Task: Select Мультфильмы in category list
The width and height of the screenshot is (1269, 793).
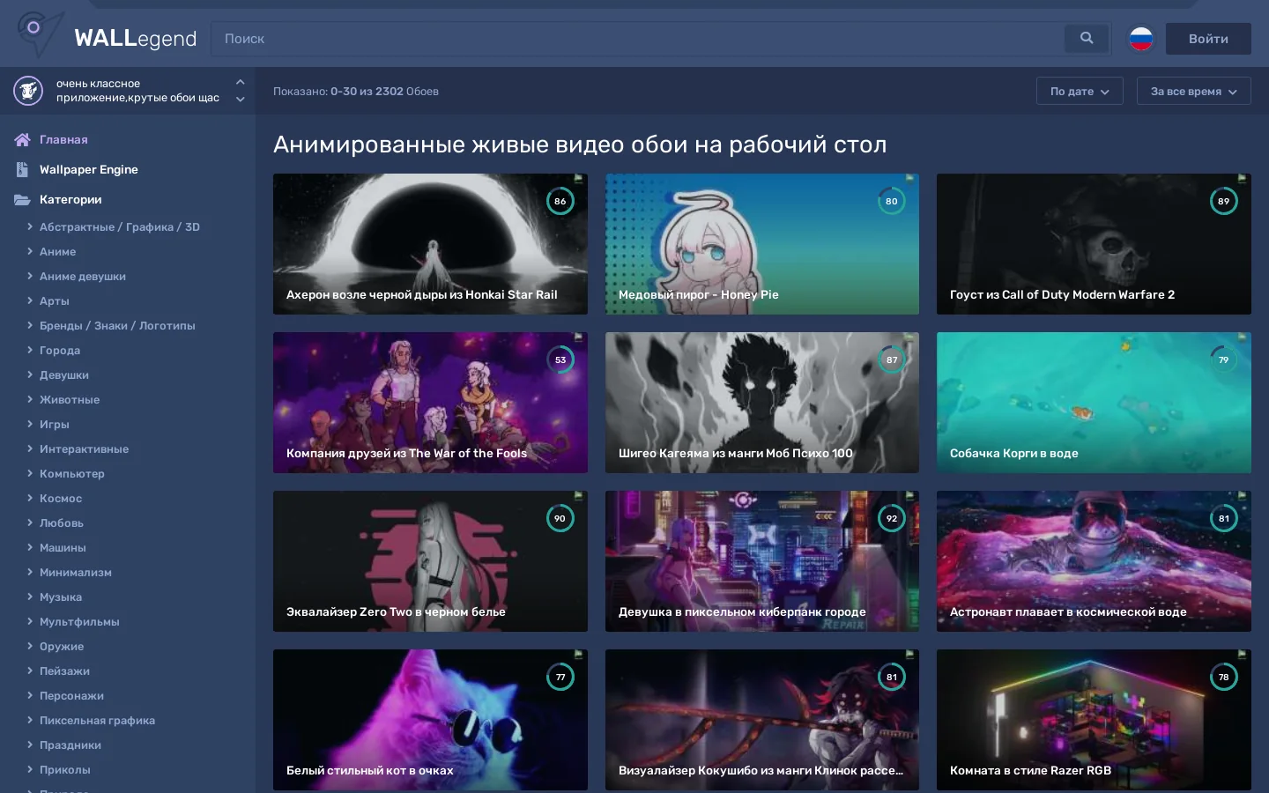Action: coord(79,621)
